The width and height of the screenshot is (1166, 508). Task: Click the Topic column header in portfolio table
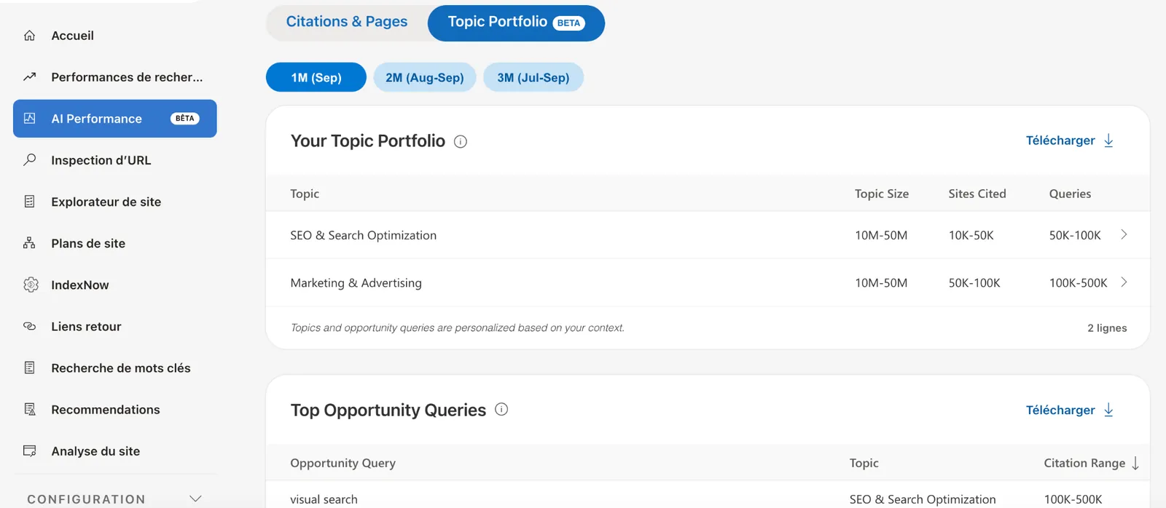[x=305, y=194]
